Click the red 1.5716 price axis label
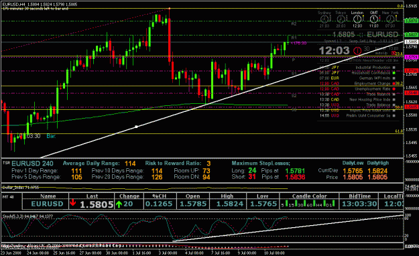 412,71
